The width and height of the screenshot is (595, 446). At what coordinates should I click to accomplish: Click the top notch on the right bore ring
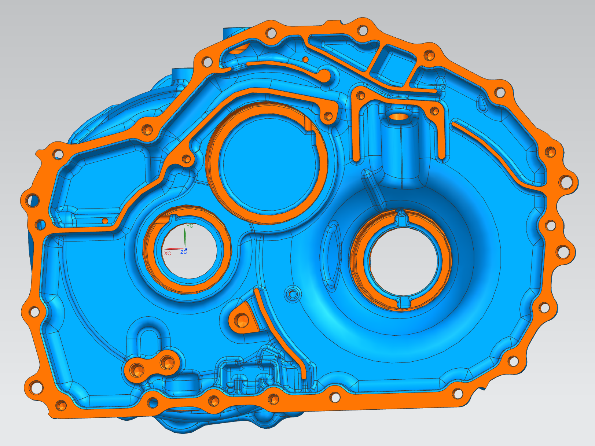tap(402, 218)
